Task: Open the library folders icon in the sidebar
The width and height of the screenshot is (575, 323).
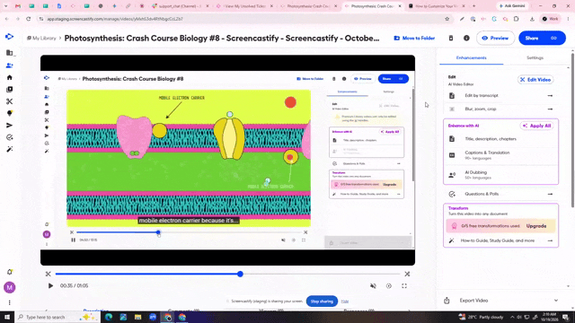Action: [10, 53]
